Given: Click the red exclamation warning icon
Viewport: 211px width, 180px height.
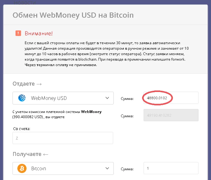Looking at the screenshot, I should click(18, 33).
